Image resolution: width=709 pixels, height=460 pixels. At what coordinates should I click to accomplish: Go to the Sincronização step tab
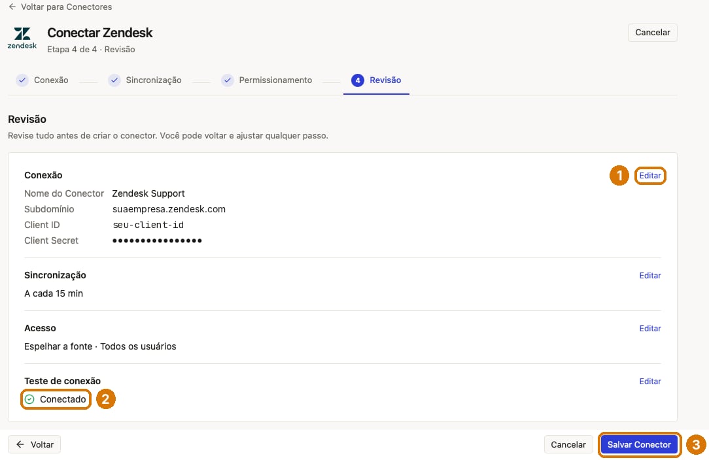coord(145,80)
